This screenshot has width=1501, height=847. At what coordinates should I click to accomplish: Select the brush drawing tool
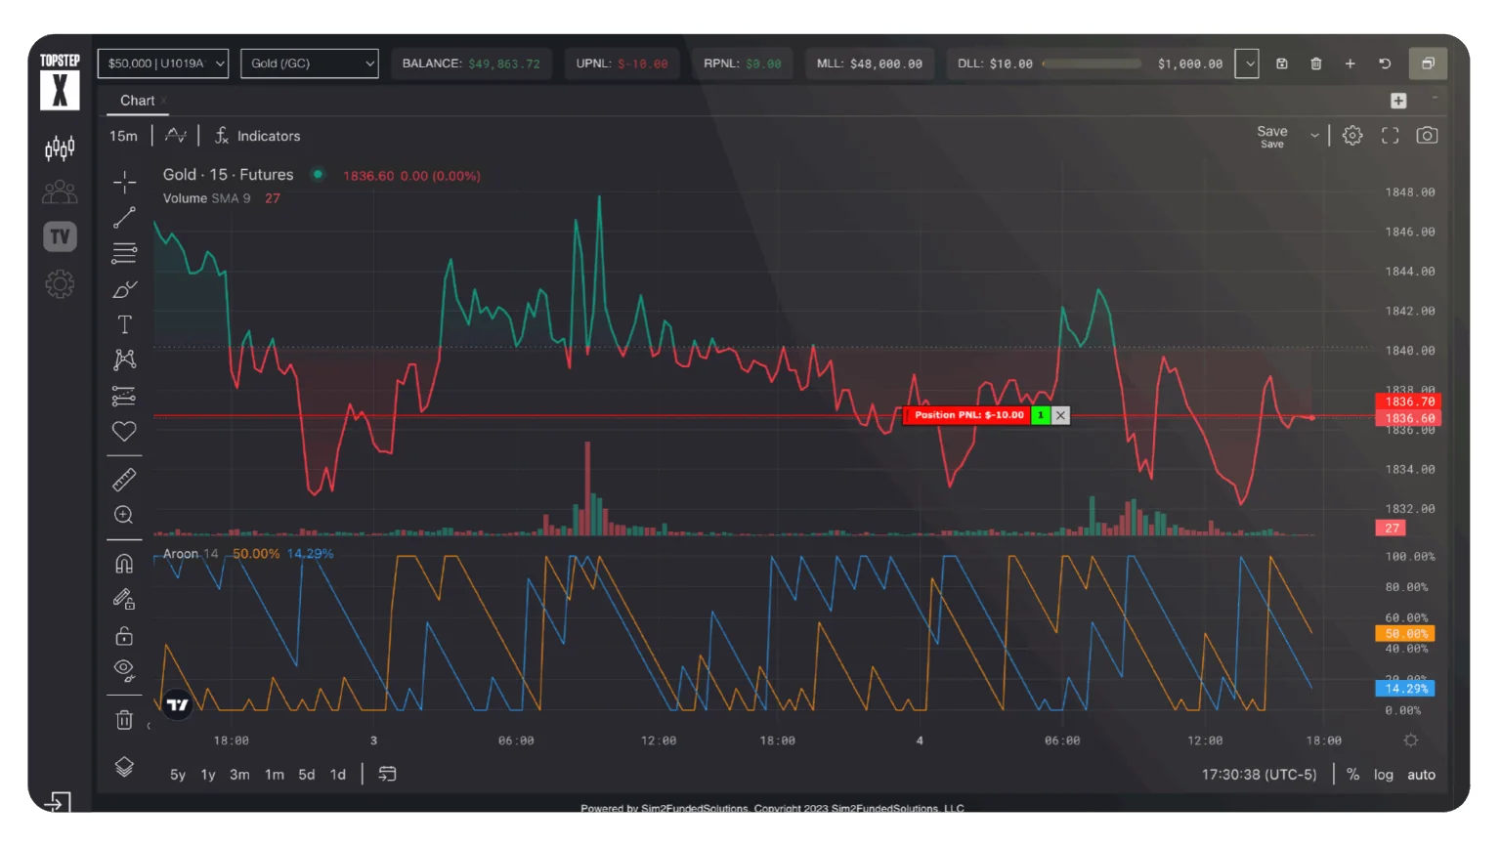coord(124,289)
